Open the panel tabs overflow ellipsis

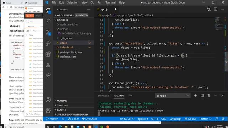click(x=130, y=96)
